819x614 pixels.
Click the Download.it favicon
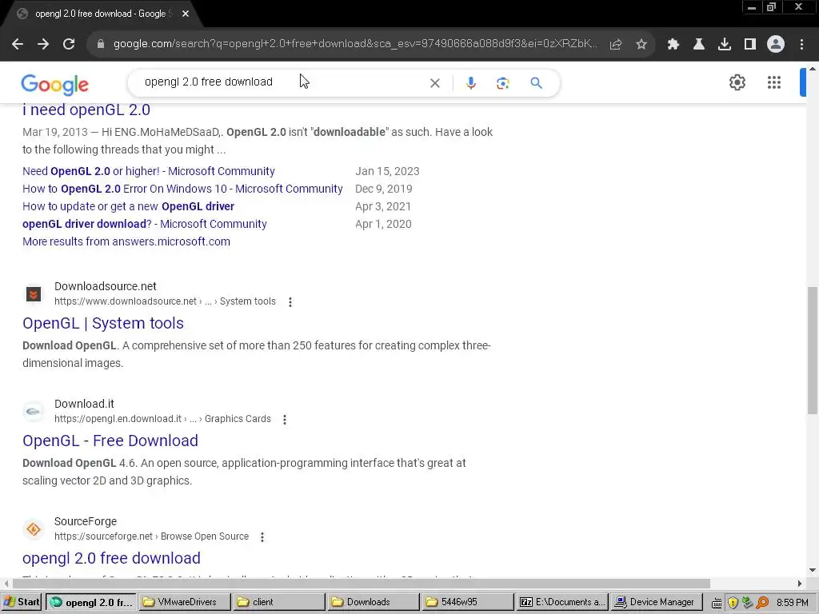click(x=34, y=412)
